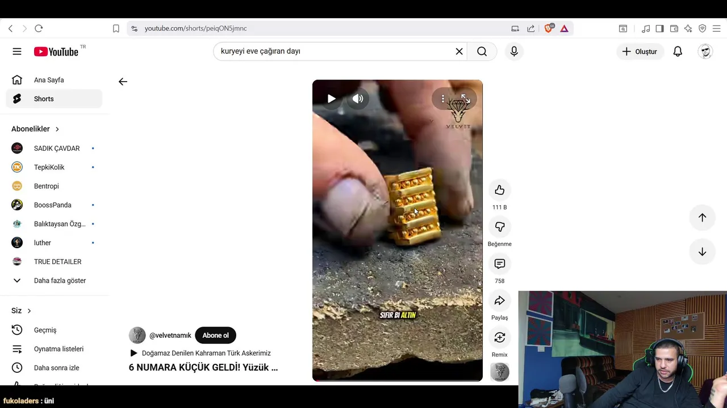Open the Brave Wallet icon

674,28
